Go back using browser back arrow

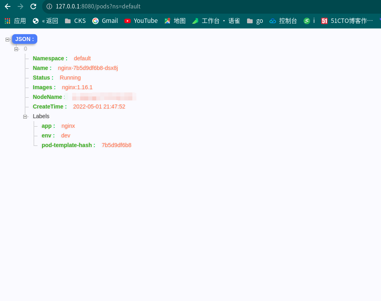8,6
